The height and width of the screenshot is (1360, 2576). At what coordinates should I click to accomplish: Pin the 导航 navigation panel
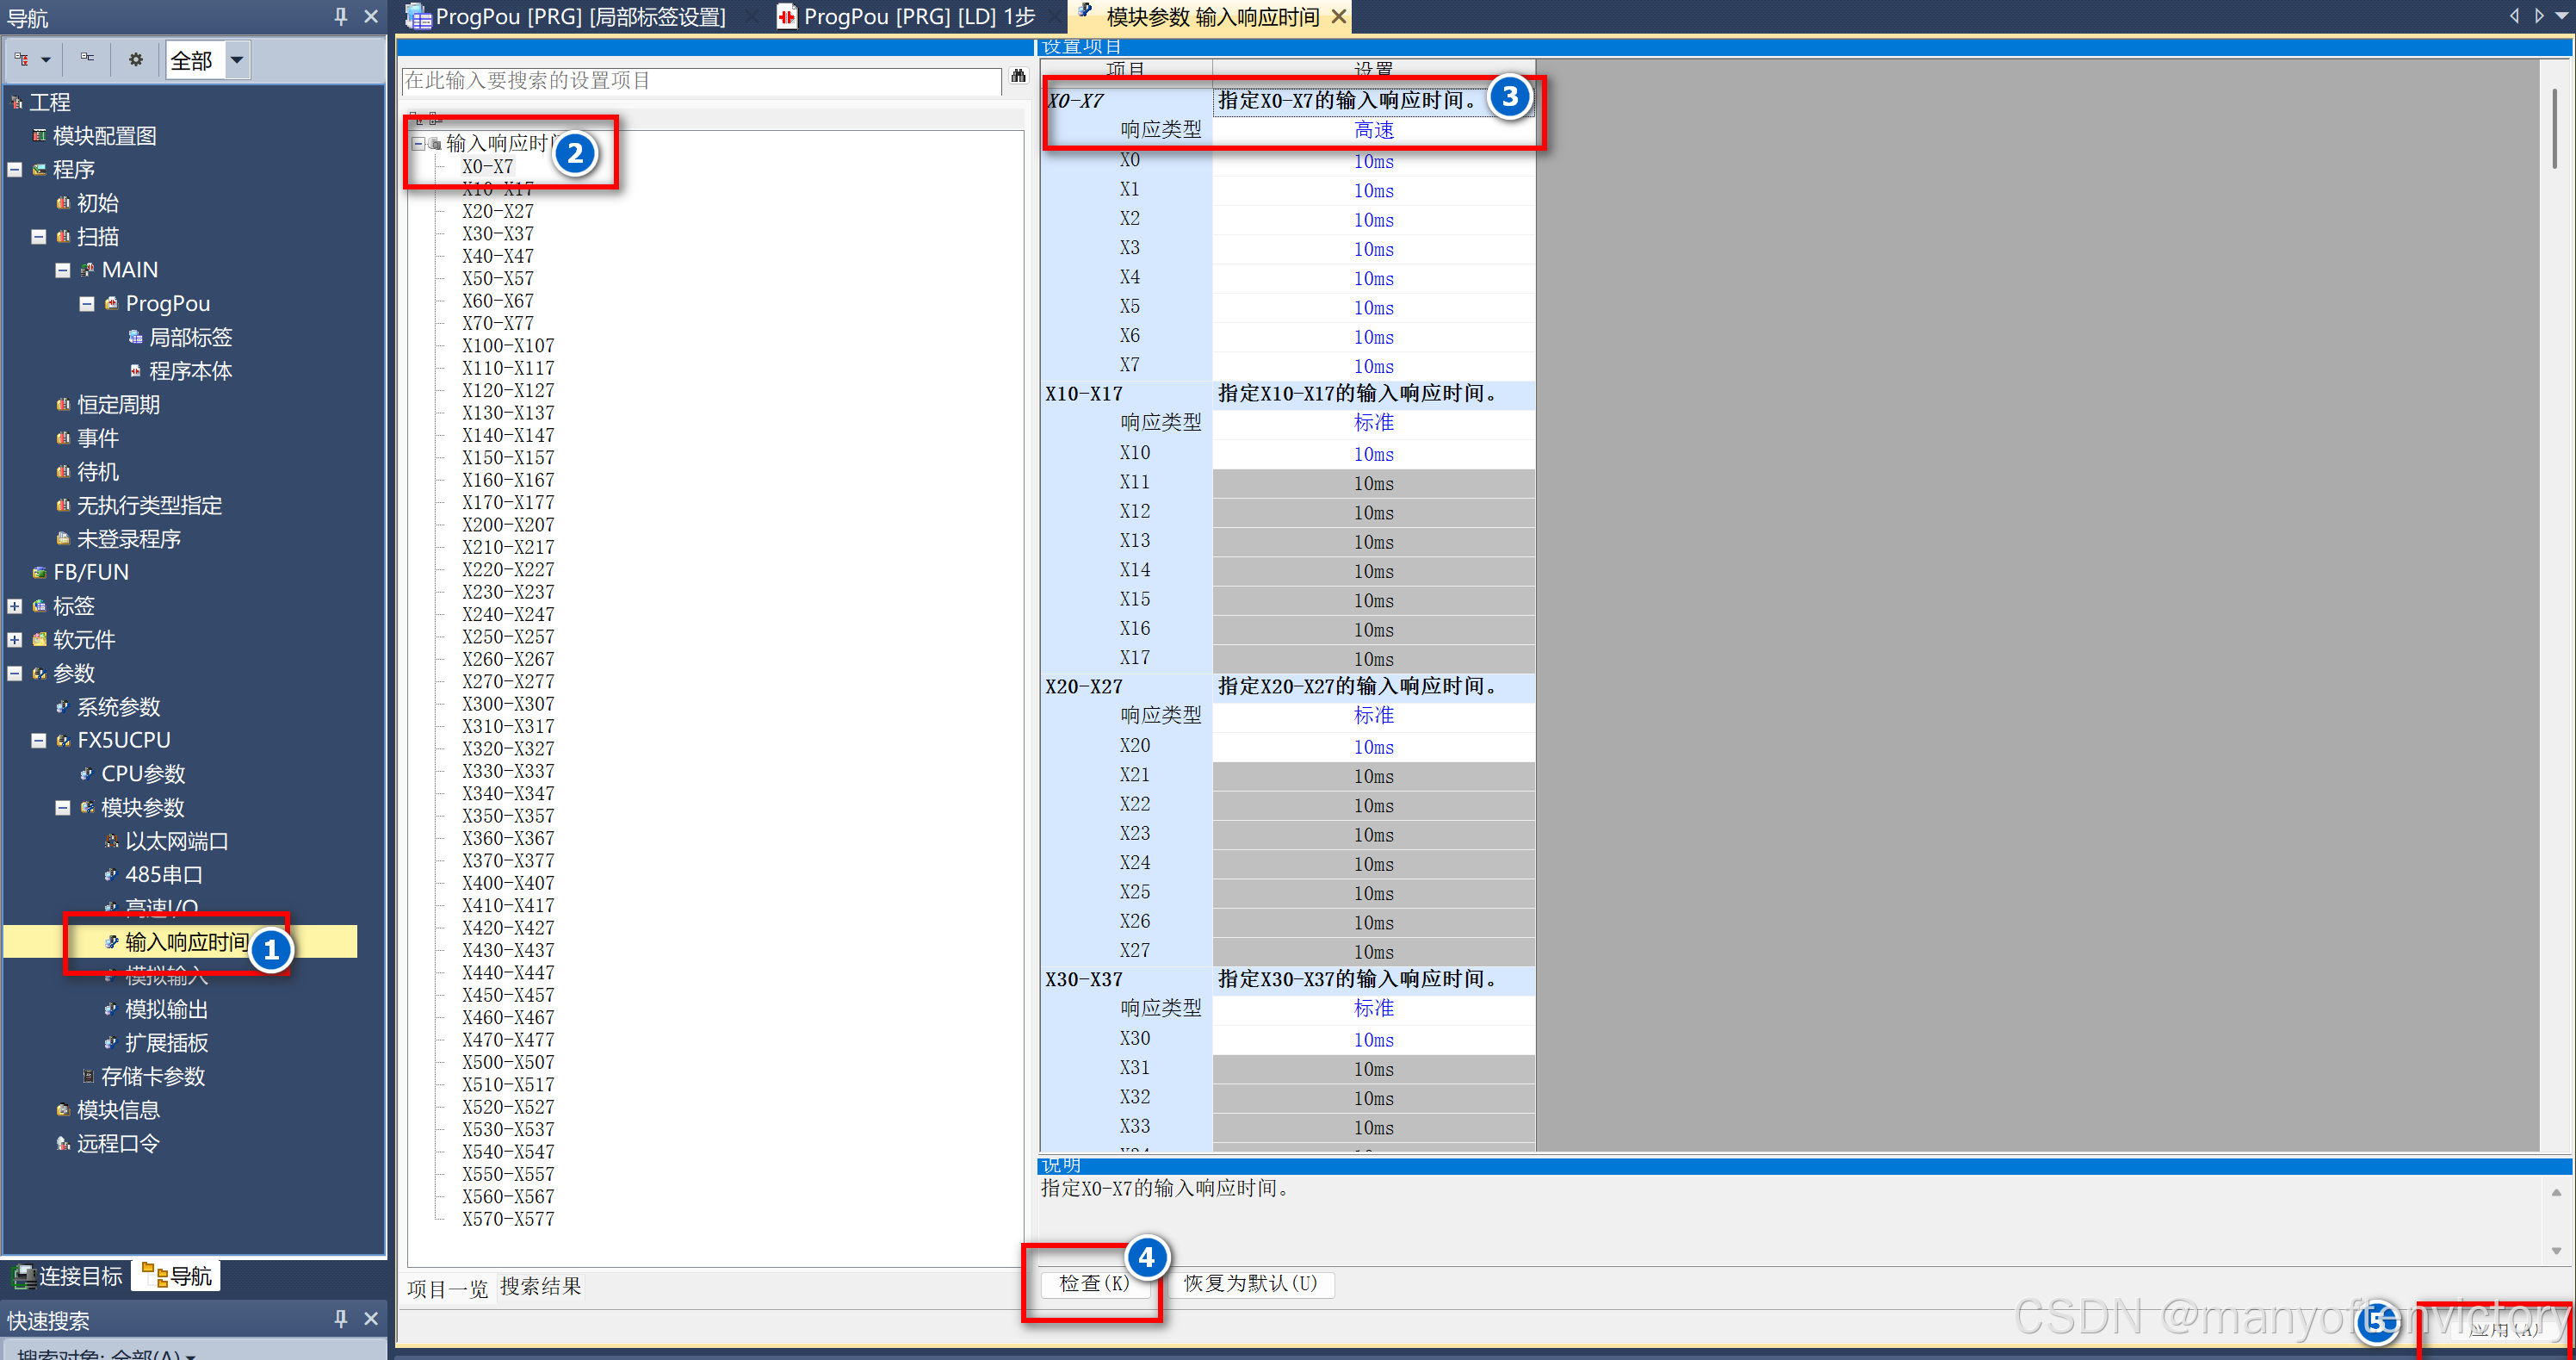tap(341, 16)
